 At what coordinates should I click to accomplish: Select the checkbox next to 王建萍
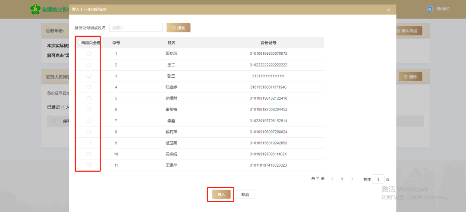coord(88,165)
